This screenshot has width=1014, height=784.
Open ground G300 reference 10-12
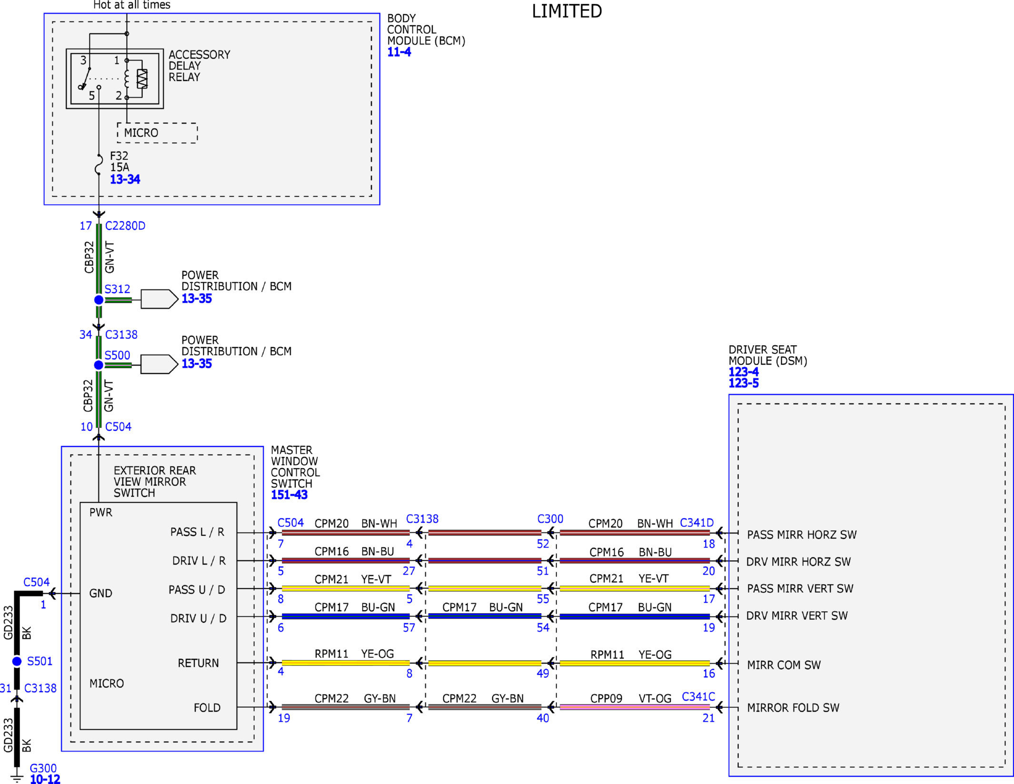coord(45,779)
